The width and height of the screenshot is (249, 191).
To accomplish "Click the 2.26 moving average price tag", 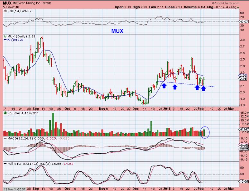I will tap(243, 76).
